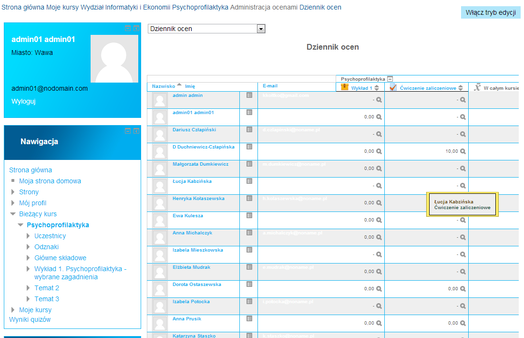524x338 pixels.
Task: Open Wydział Informatyki i Ekonomii breadcrumb
Action: pyautogui.click(x=125, y=7)
